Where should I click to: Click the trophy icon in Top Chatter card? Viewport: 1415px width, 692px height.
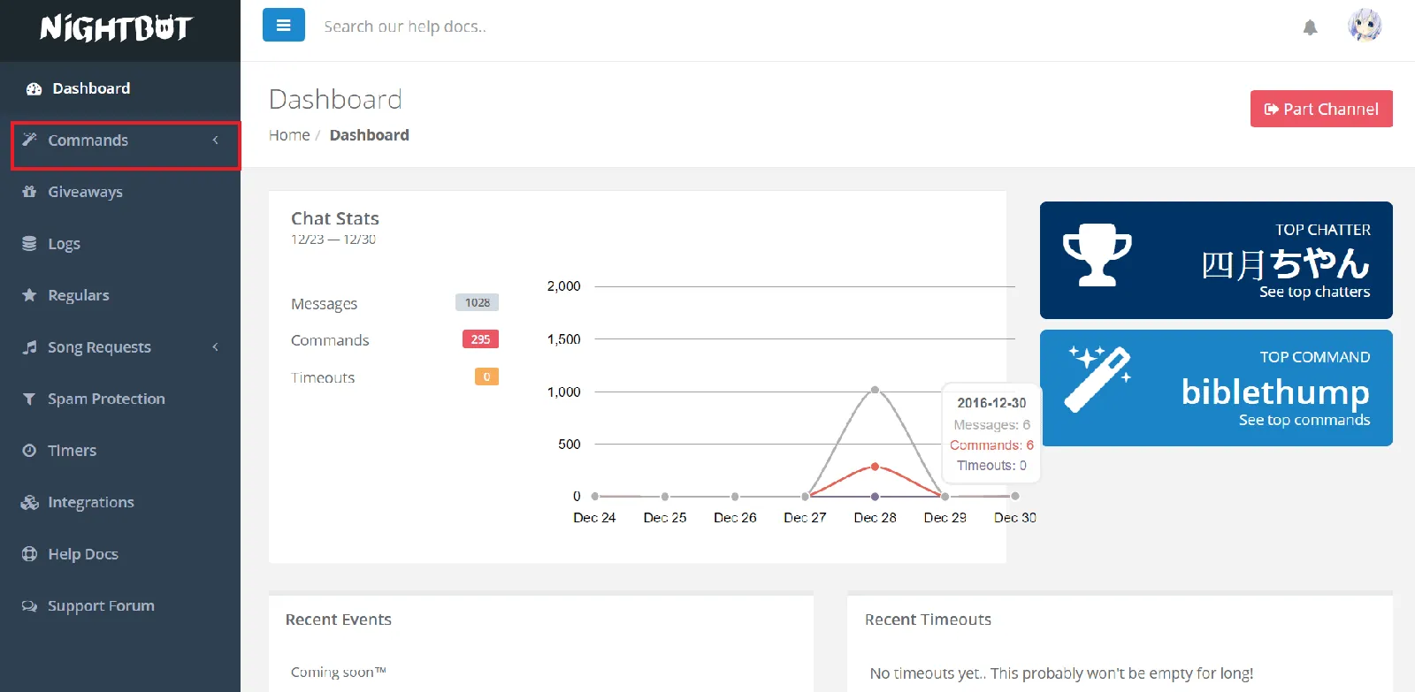tap(1097, 255)
